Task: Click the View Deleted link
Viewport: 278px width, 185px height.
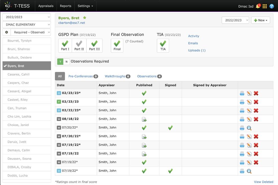Action: pyautogui.click(x=263, y=182)
